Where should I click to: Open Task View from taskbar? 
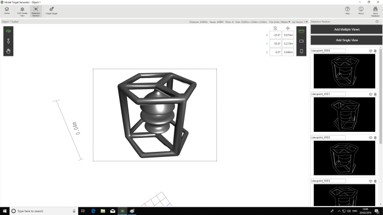tap(83, 211)
